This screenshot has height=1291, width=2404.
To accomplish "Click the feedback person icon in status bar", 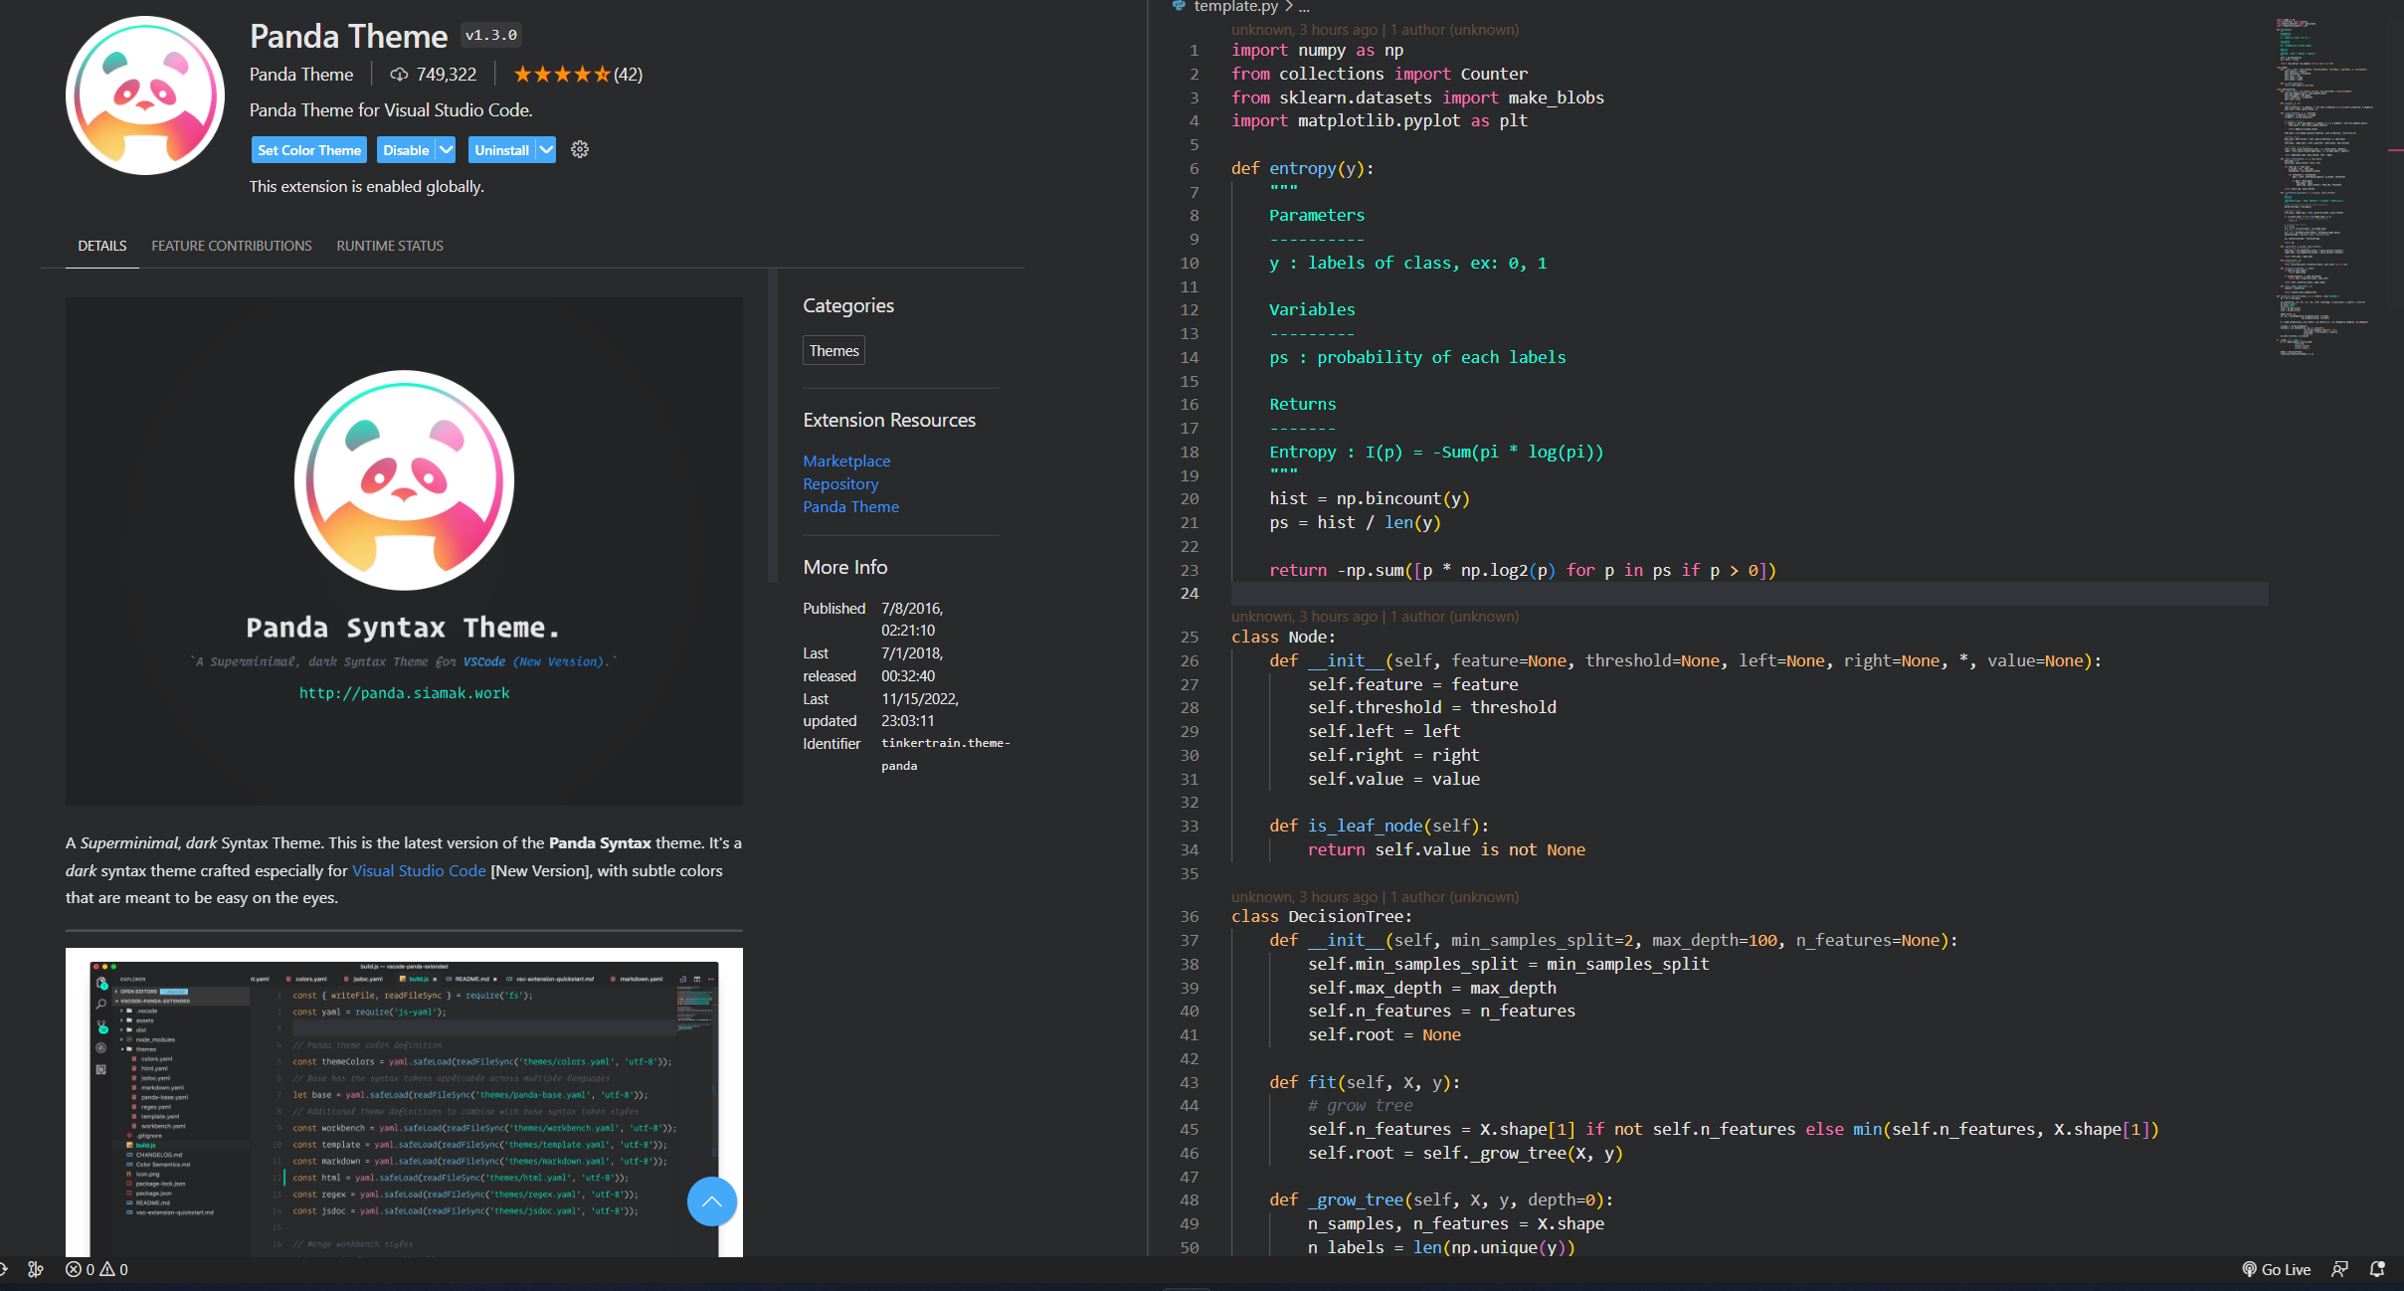I will pos(2339,1269).
